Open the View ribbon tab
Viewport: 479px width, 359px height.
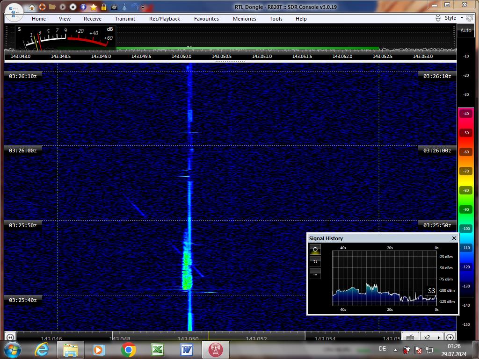pos(65,19)
